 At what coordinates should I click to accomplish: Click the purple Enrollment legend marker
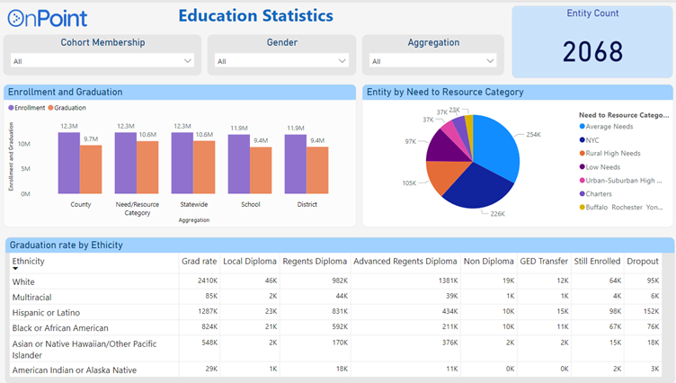click(12, 107)
